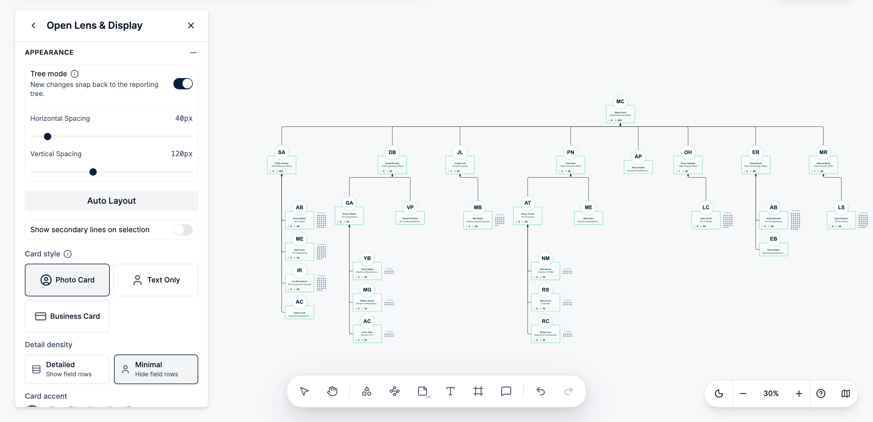Choose Detailed density option
The width and height of the screenshot is (873, 422).
point(67,369)
